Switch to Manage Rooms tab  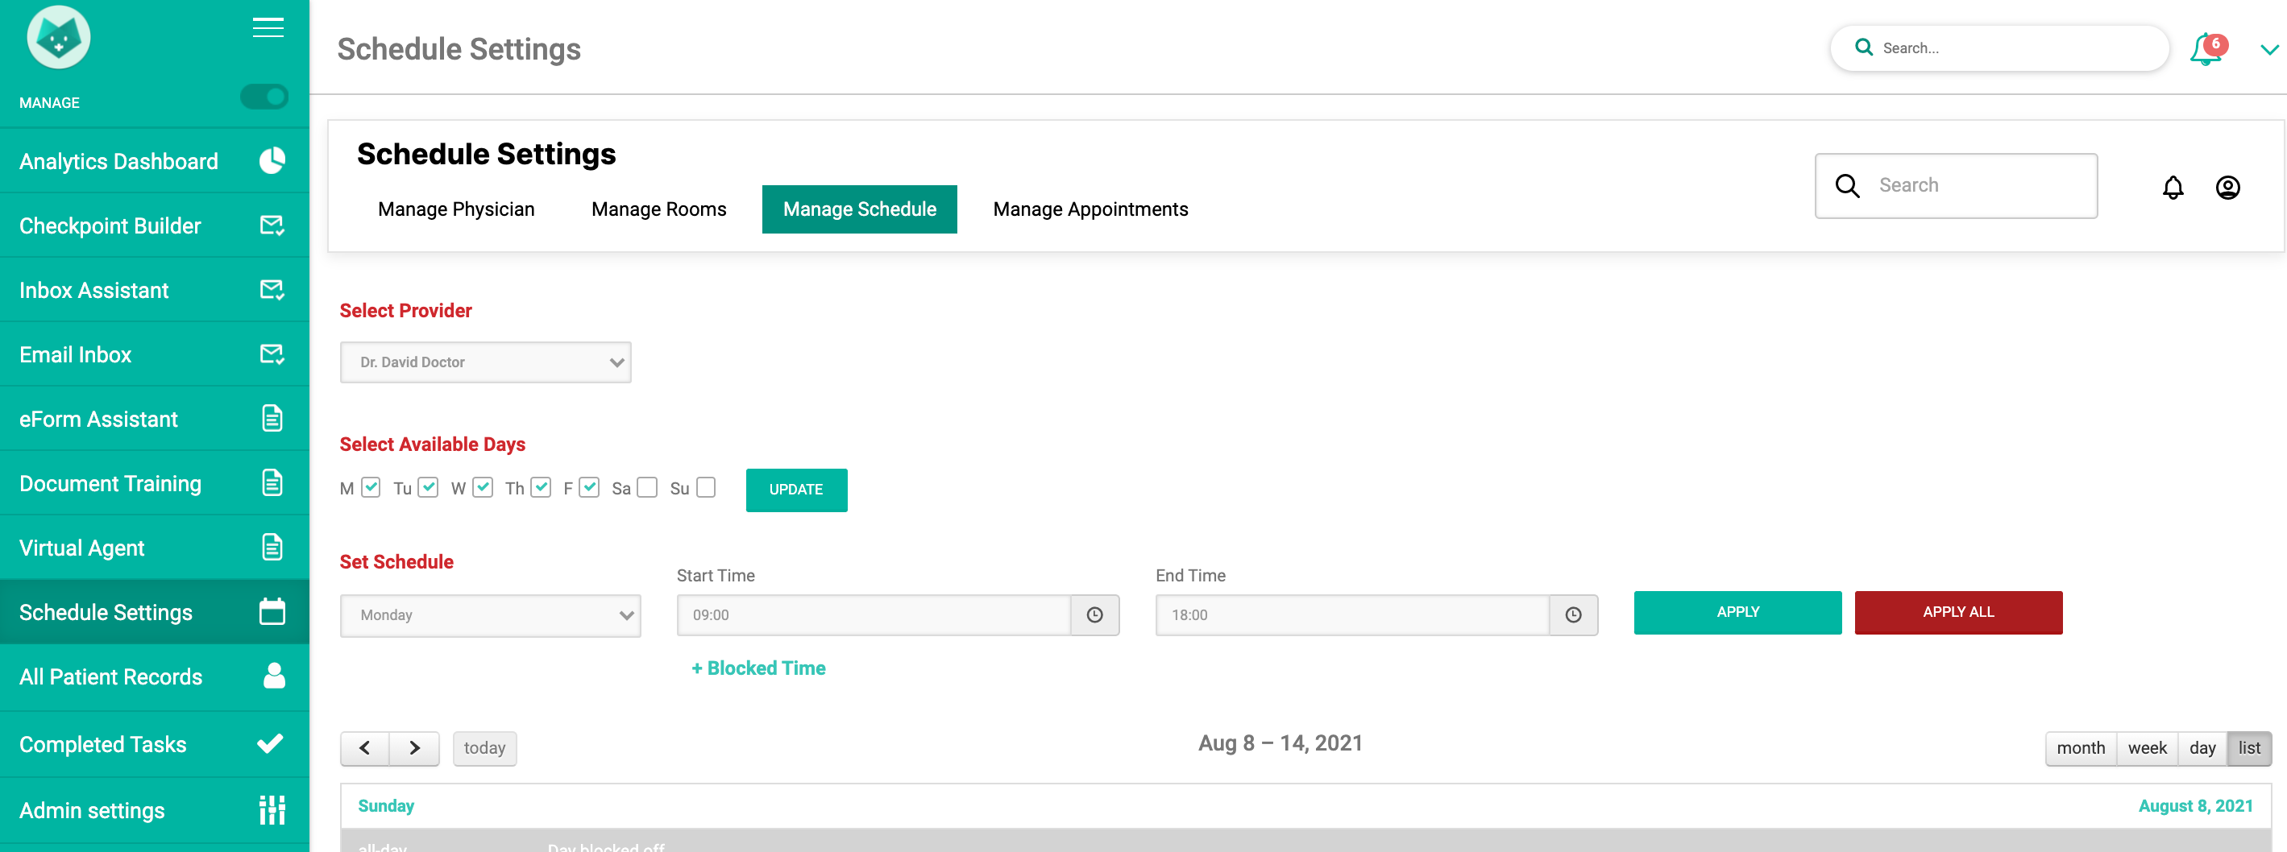pyautogui.click(x=658, y=209)
